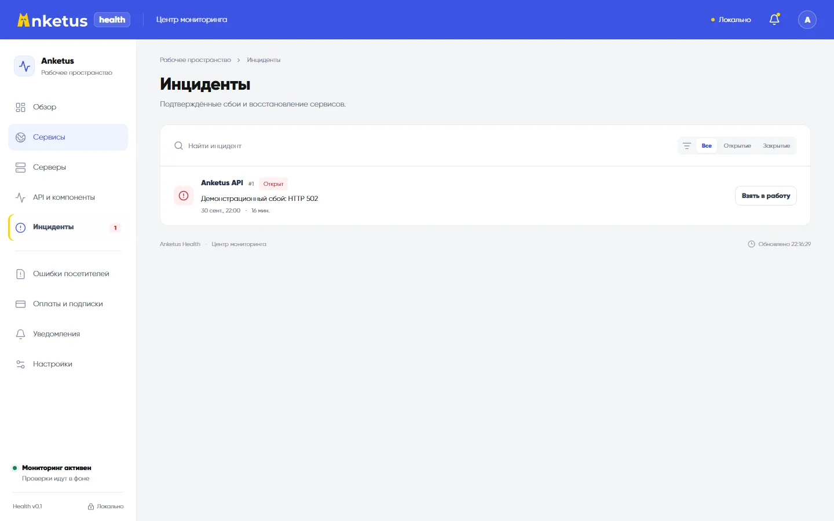
Task: Click the search magnifier icon
Action: [x=179, y=146]
